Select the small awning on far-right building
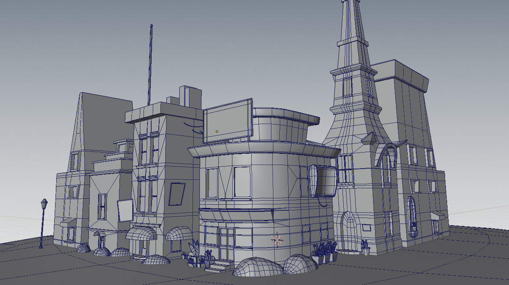 [437, 216]
